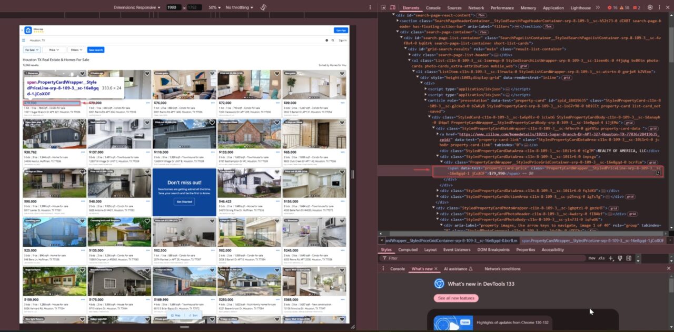The image size is (674, 332).
Task: Toggle the :hov element state panel
Action: (x=592, y=258)
